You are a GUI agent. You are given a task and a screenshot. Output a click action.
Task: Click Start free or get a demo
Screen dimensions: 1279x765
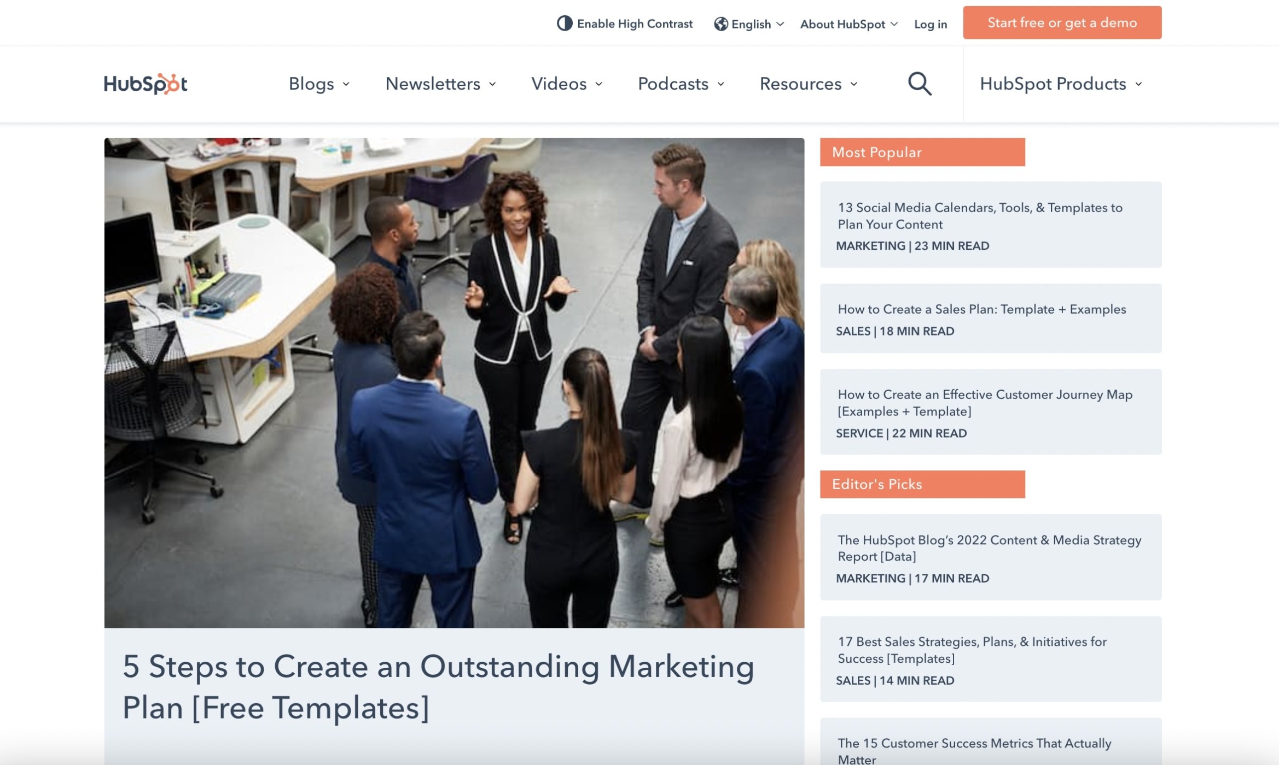(x=1062, y=23)
